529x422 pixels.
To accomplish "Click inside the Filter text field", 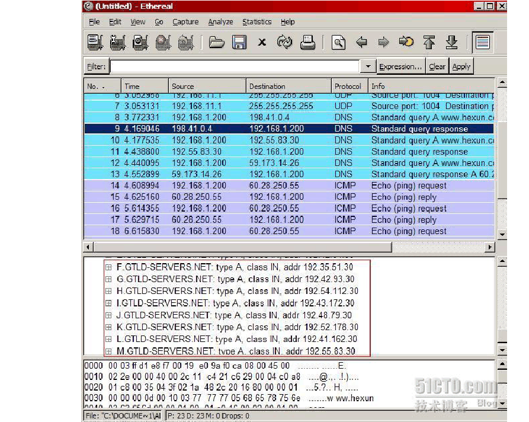I will tap(234, 66).
